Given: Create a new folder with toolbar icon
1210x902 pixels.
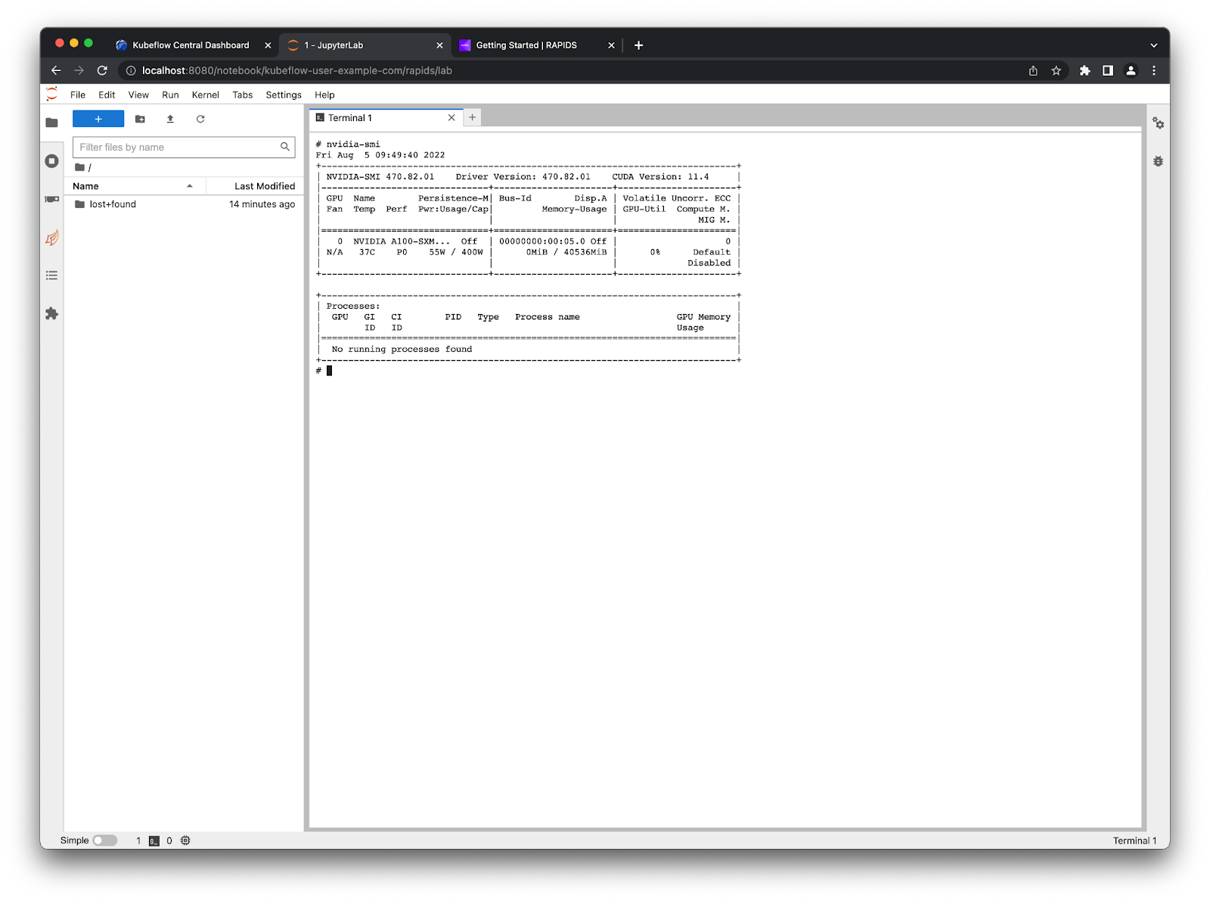Looking at the screenshot, I should coord(140,119).
